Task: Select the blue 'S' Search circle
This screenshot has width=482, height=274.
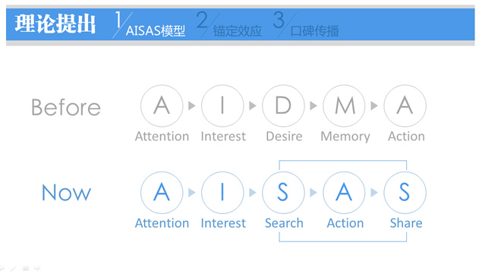Action: click(283, 193)
